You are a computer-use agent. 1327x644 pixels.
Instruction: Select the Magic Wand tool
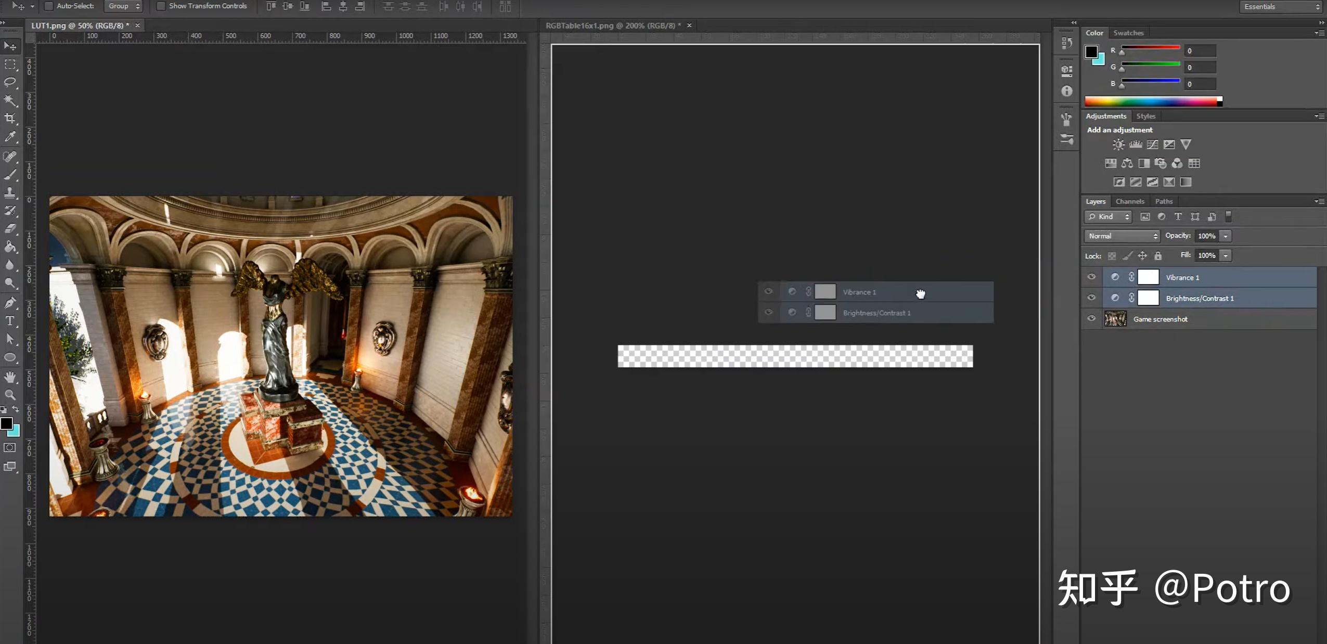(x=10, y=100)
